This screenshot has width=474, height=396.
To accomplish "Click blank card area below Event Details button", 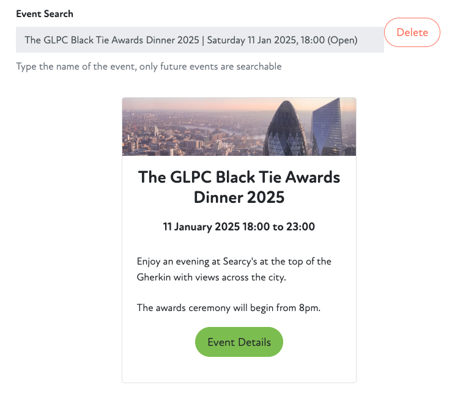I will 239,369.
